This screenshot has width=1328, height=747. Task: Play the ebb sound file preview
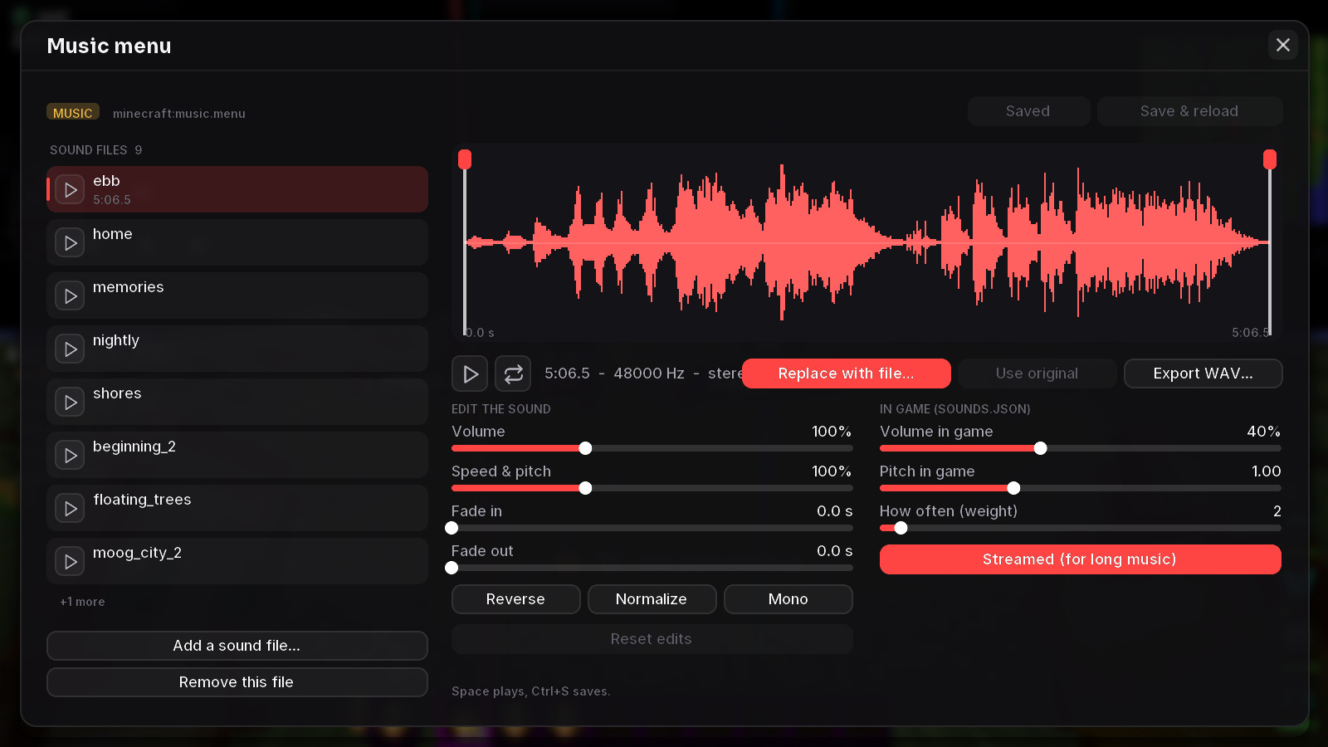click(x=70, y=190)
